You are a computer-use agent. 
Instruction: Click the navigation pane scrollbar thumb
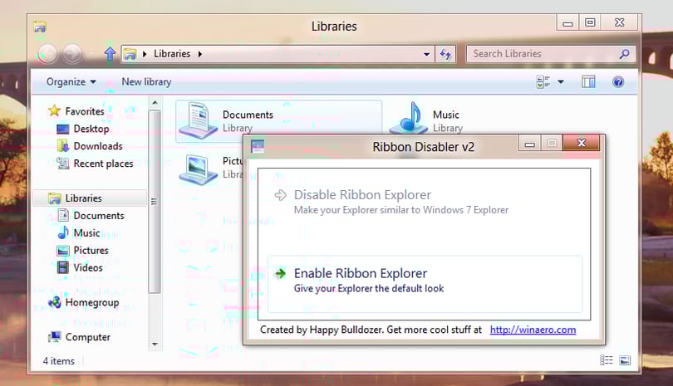(155, 201)
